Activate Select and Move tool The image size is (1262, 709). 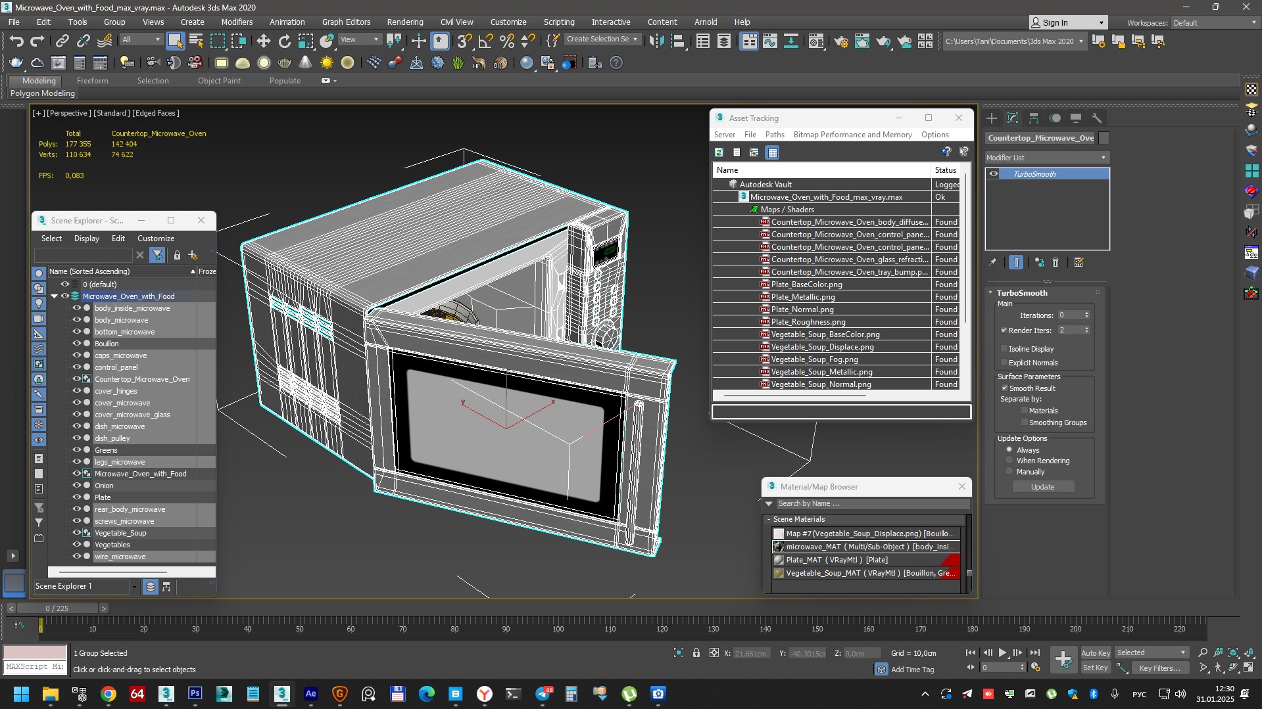click(263, 41)
